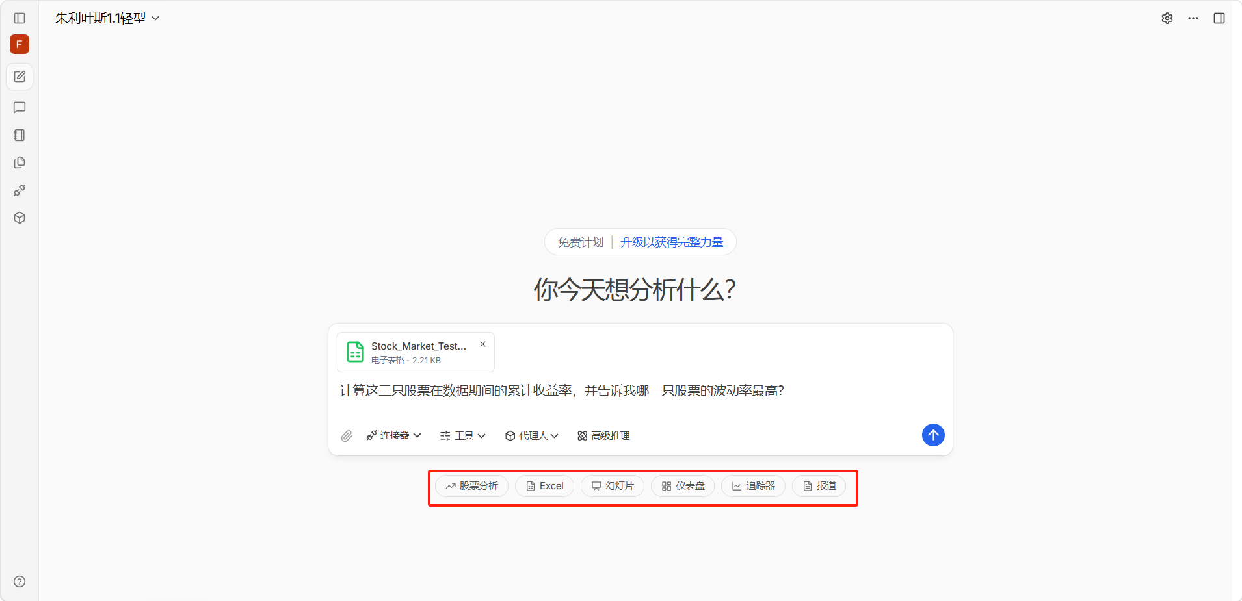Open the chat history bubble icon
The width and height of the screenshot is (1242, 601).
coord(20,107)
